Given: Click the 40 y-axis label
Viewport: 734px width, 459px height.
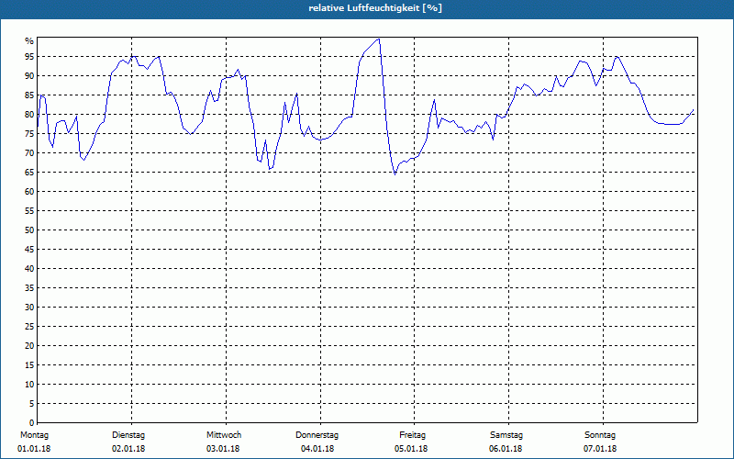Looking at the screenshot, I should coord(29,268).
